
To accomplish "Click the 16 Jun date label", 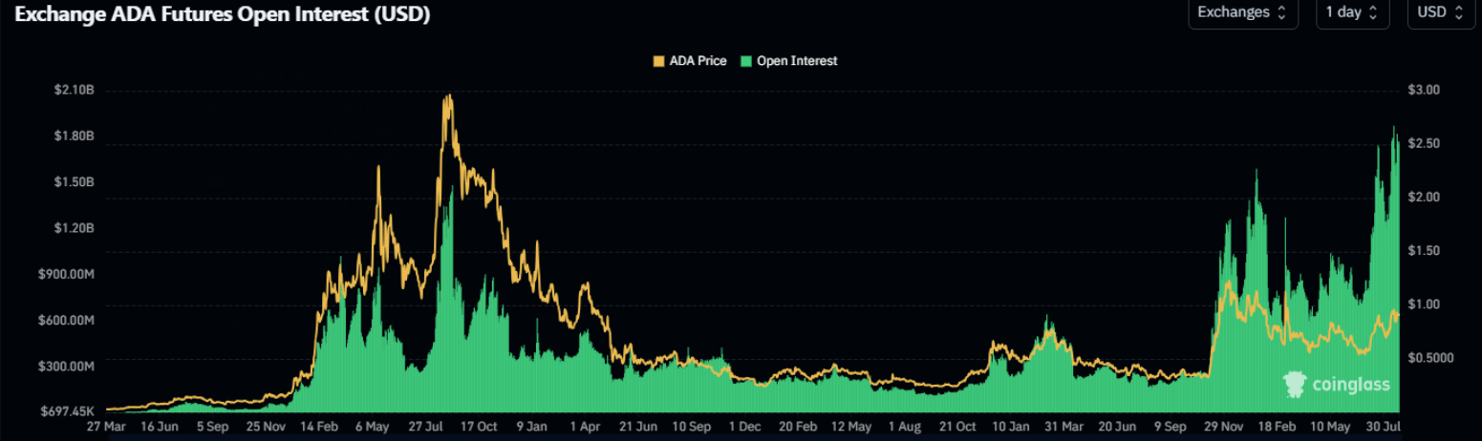I will coord(161,428).
